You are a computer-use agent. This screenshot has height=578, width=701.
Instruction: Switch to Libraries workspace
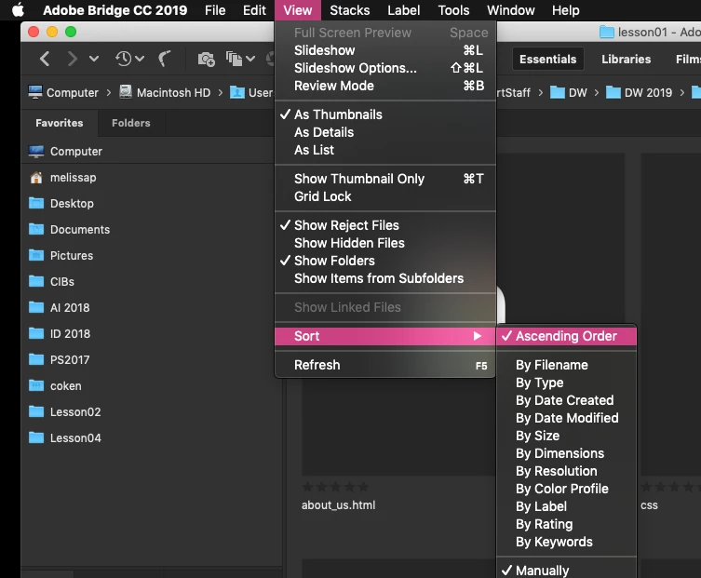pyautogui.click(x=626, y=59)
